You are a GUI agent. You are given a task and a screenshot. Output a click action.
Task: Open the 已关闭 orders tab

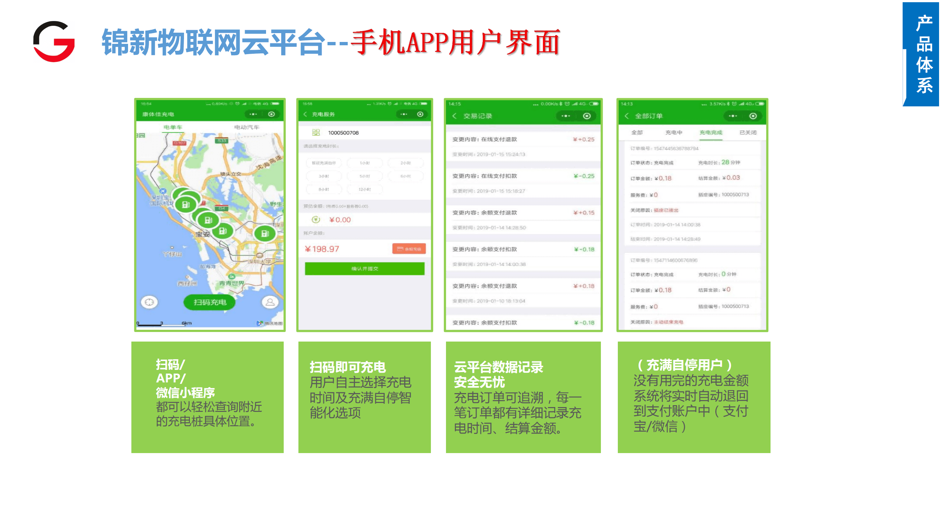click(x=748, y=132)
